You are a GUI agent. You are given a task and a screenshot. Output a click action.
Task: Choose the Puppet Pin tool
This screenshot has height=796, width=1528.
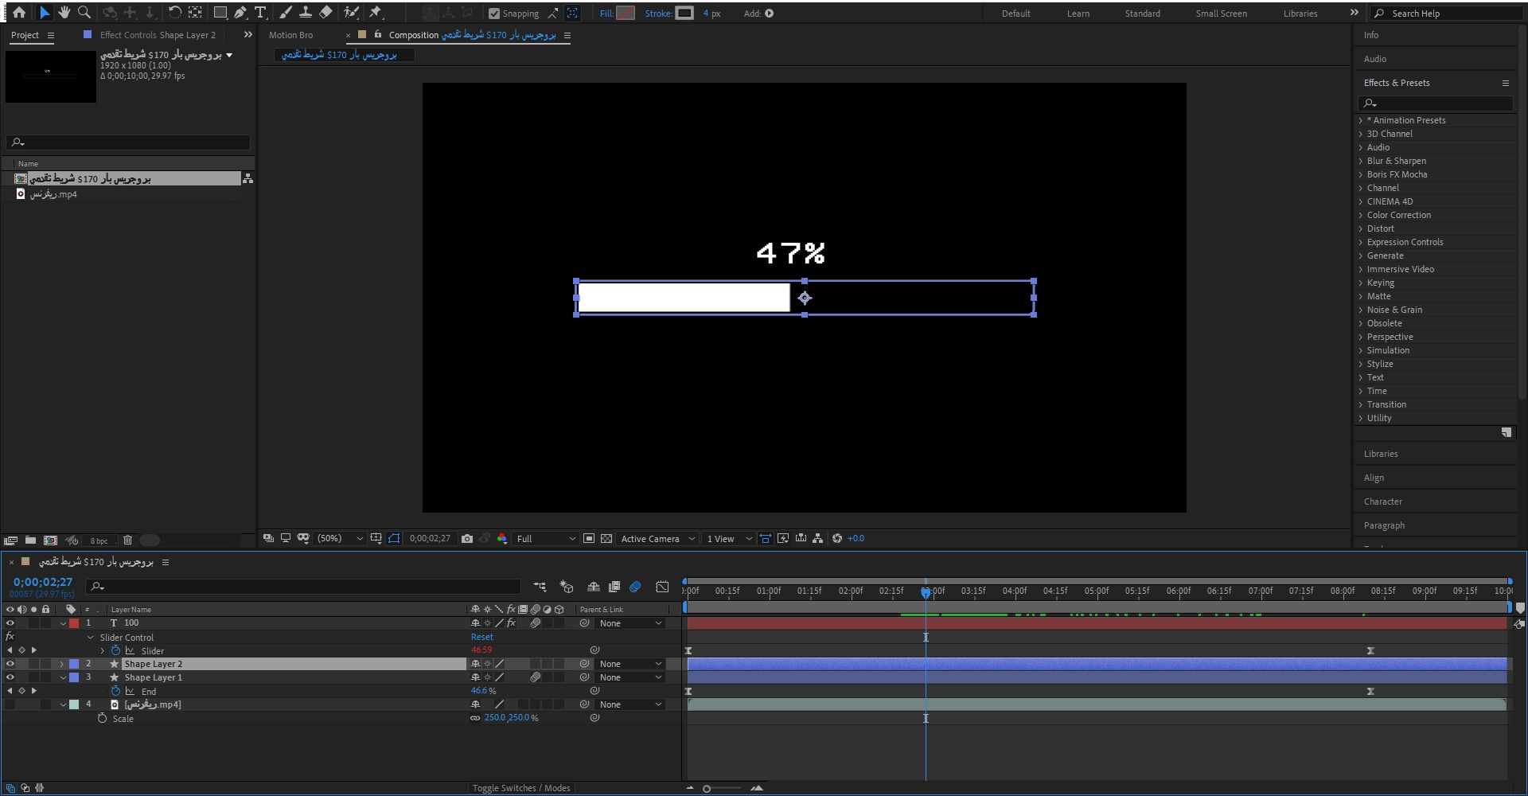[x=376, y=13]
